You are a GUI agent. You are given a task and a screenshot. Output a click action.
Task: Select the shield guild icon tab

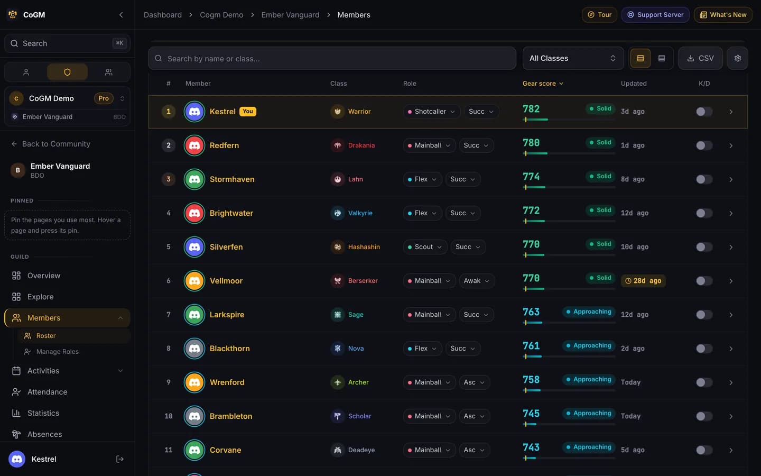click(x=67, y=72)
